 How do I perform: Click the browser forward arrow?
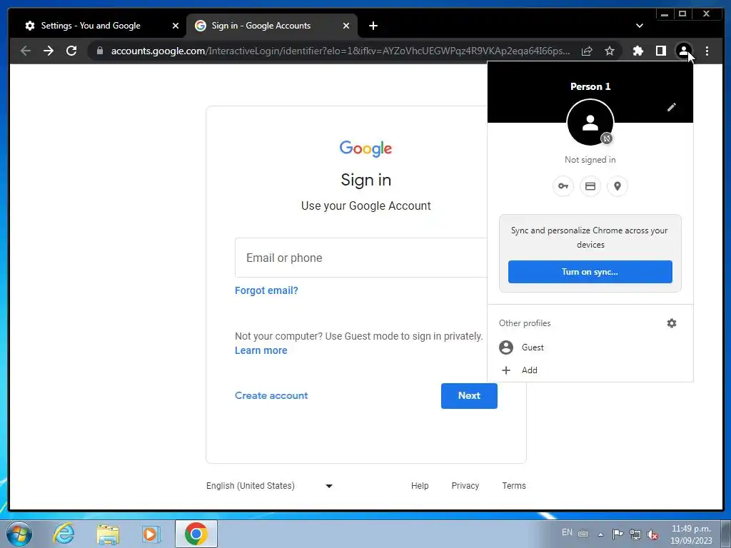click(49, 51)
